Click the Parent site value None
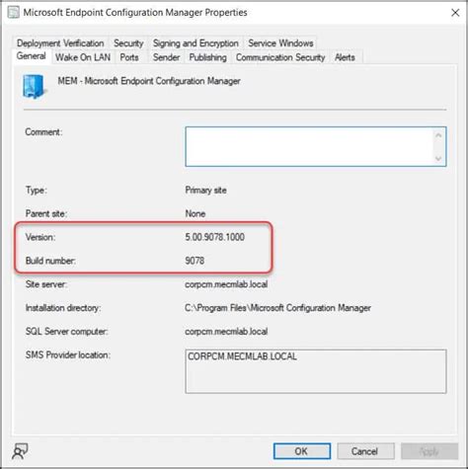This screenshot has width=468, height=469. tap(195, 213)
